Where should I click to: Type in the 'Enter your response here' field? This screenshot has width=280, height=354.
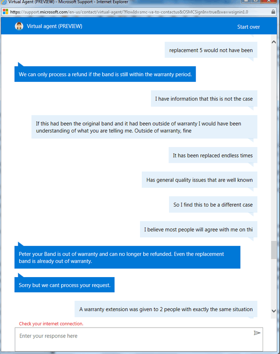pos(134,336)
